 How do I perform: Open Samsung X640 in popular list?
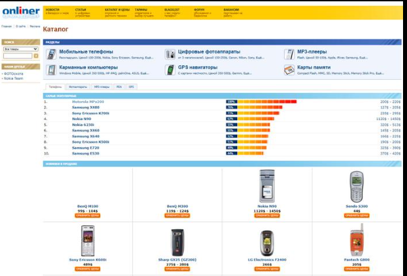point(86,136)
